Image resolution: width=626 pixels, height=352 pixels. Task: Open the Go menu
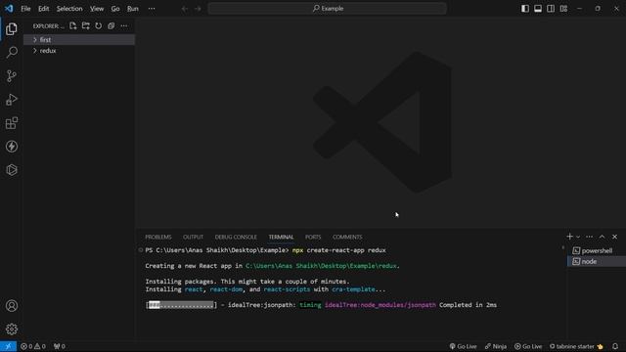coord(115,9)
